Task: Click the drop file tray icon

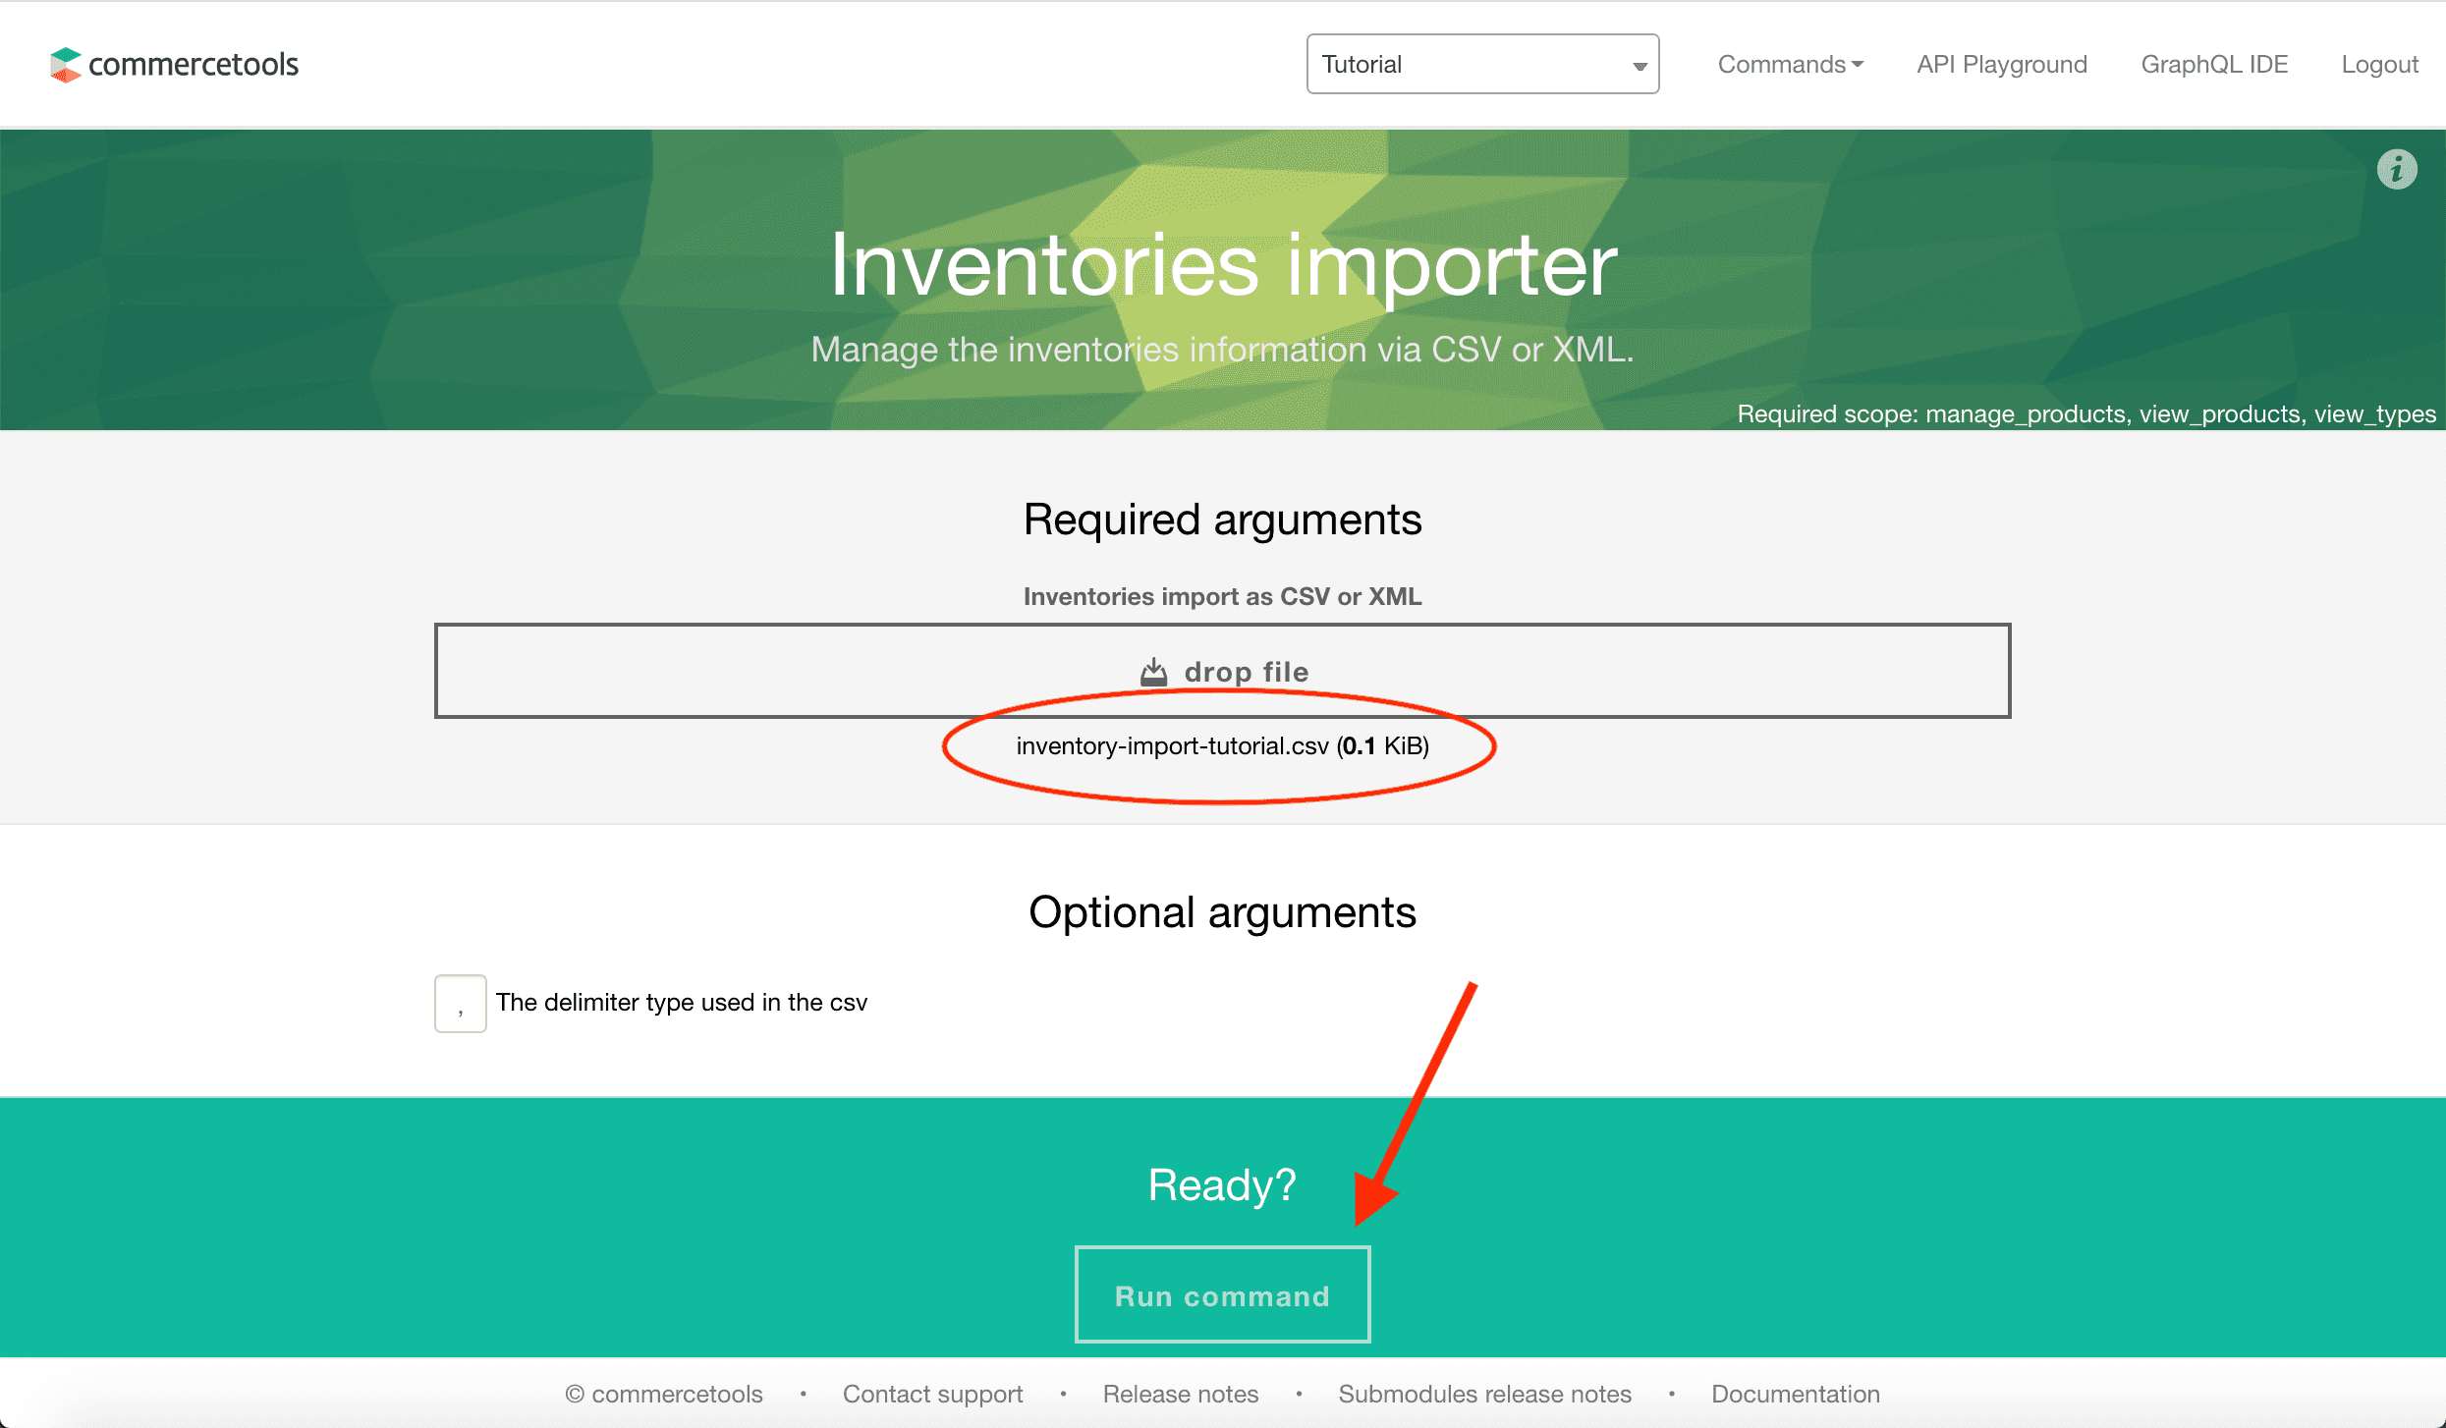Action: [1153, 673]
